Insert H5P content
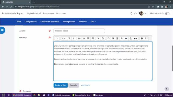This screenshot has height=97, width=173. pos(136,39)
